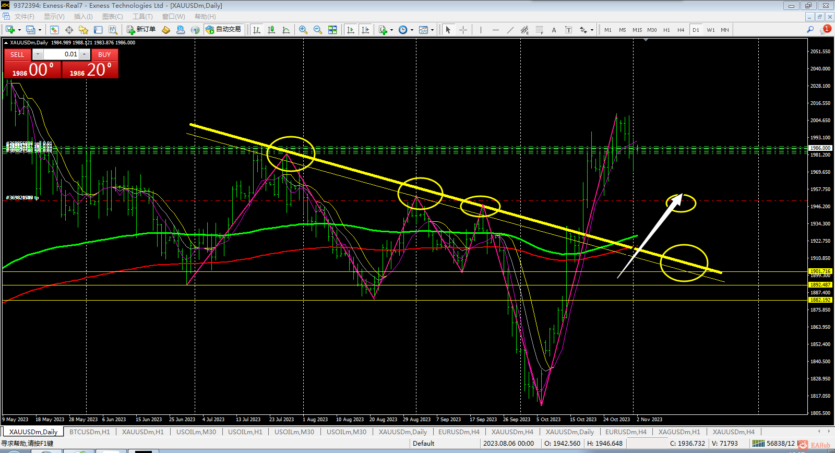The height and width of the screenshot is (453, 835).
Task: Switch chart to candlestick style
Action: (271, 30)
